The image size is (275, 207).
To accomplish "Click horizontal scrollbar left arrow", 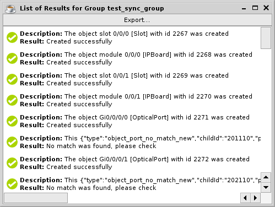I will coord(245,198).
